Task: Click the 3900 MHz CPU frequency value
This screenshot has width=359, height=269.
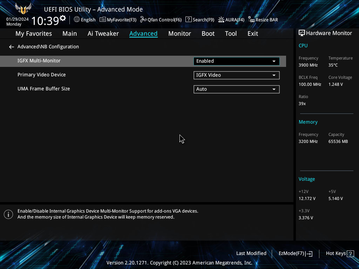Action: [308, 65]
